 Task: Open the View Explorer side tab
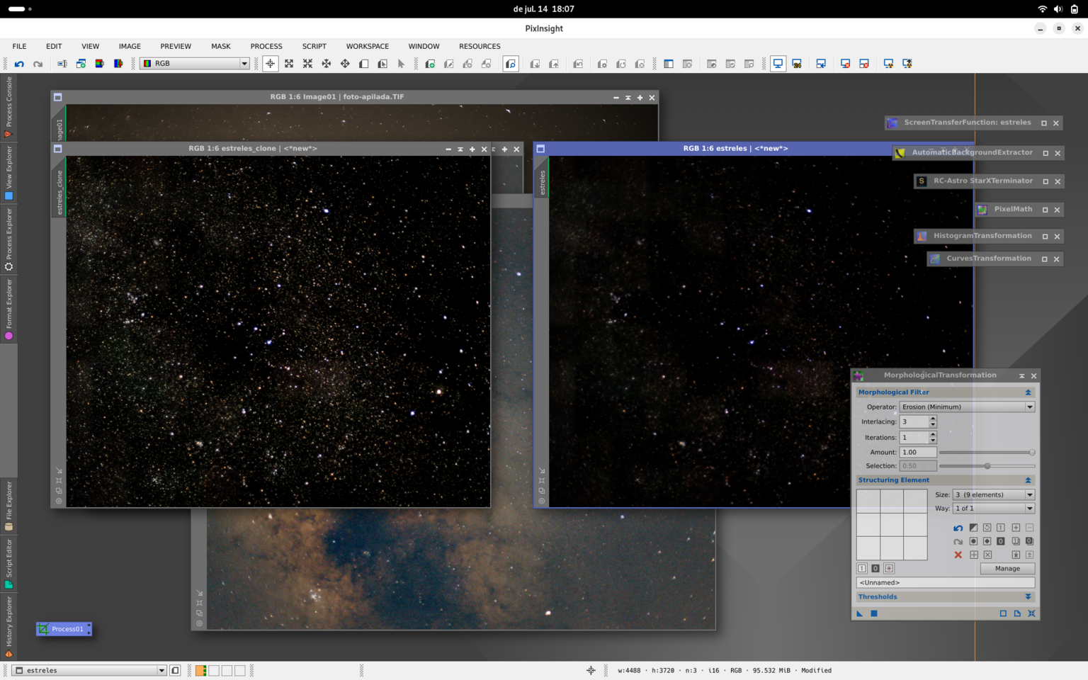click(x=8, y=174)
